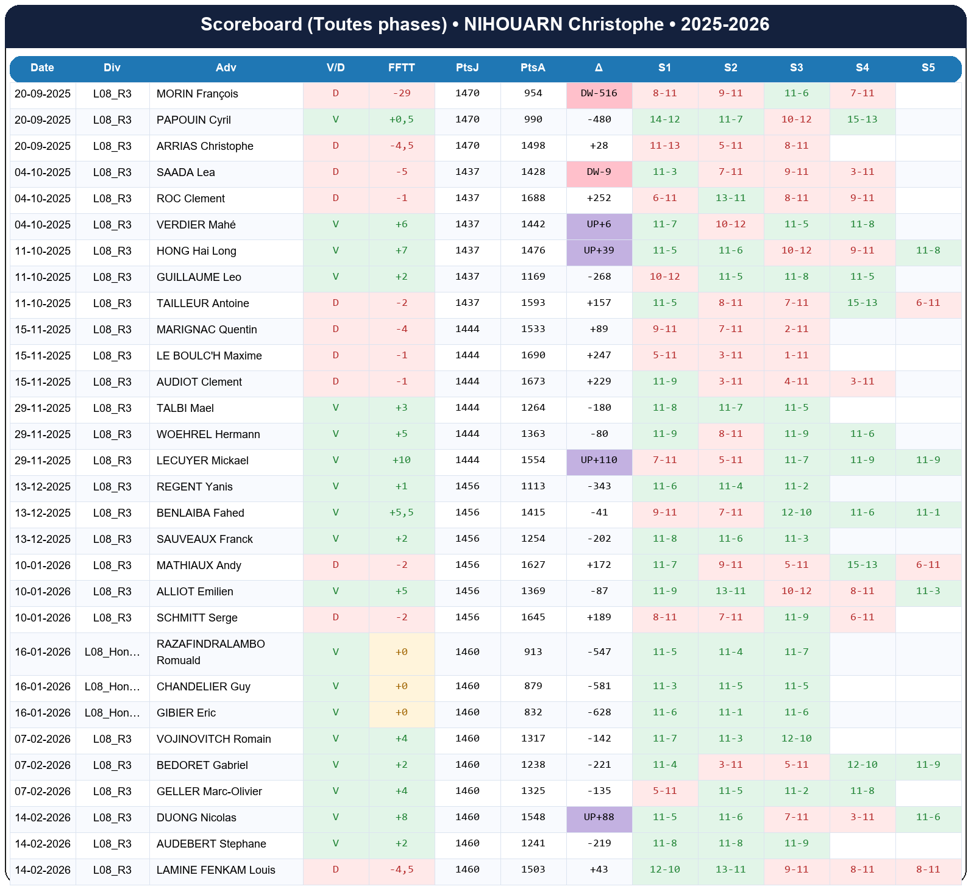Select the purple UP+88 delta cell
Viewport: 971px width, 889px height.
pos(599,818)
